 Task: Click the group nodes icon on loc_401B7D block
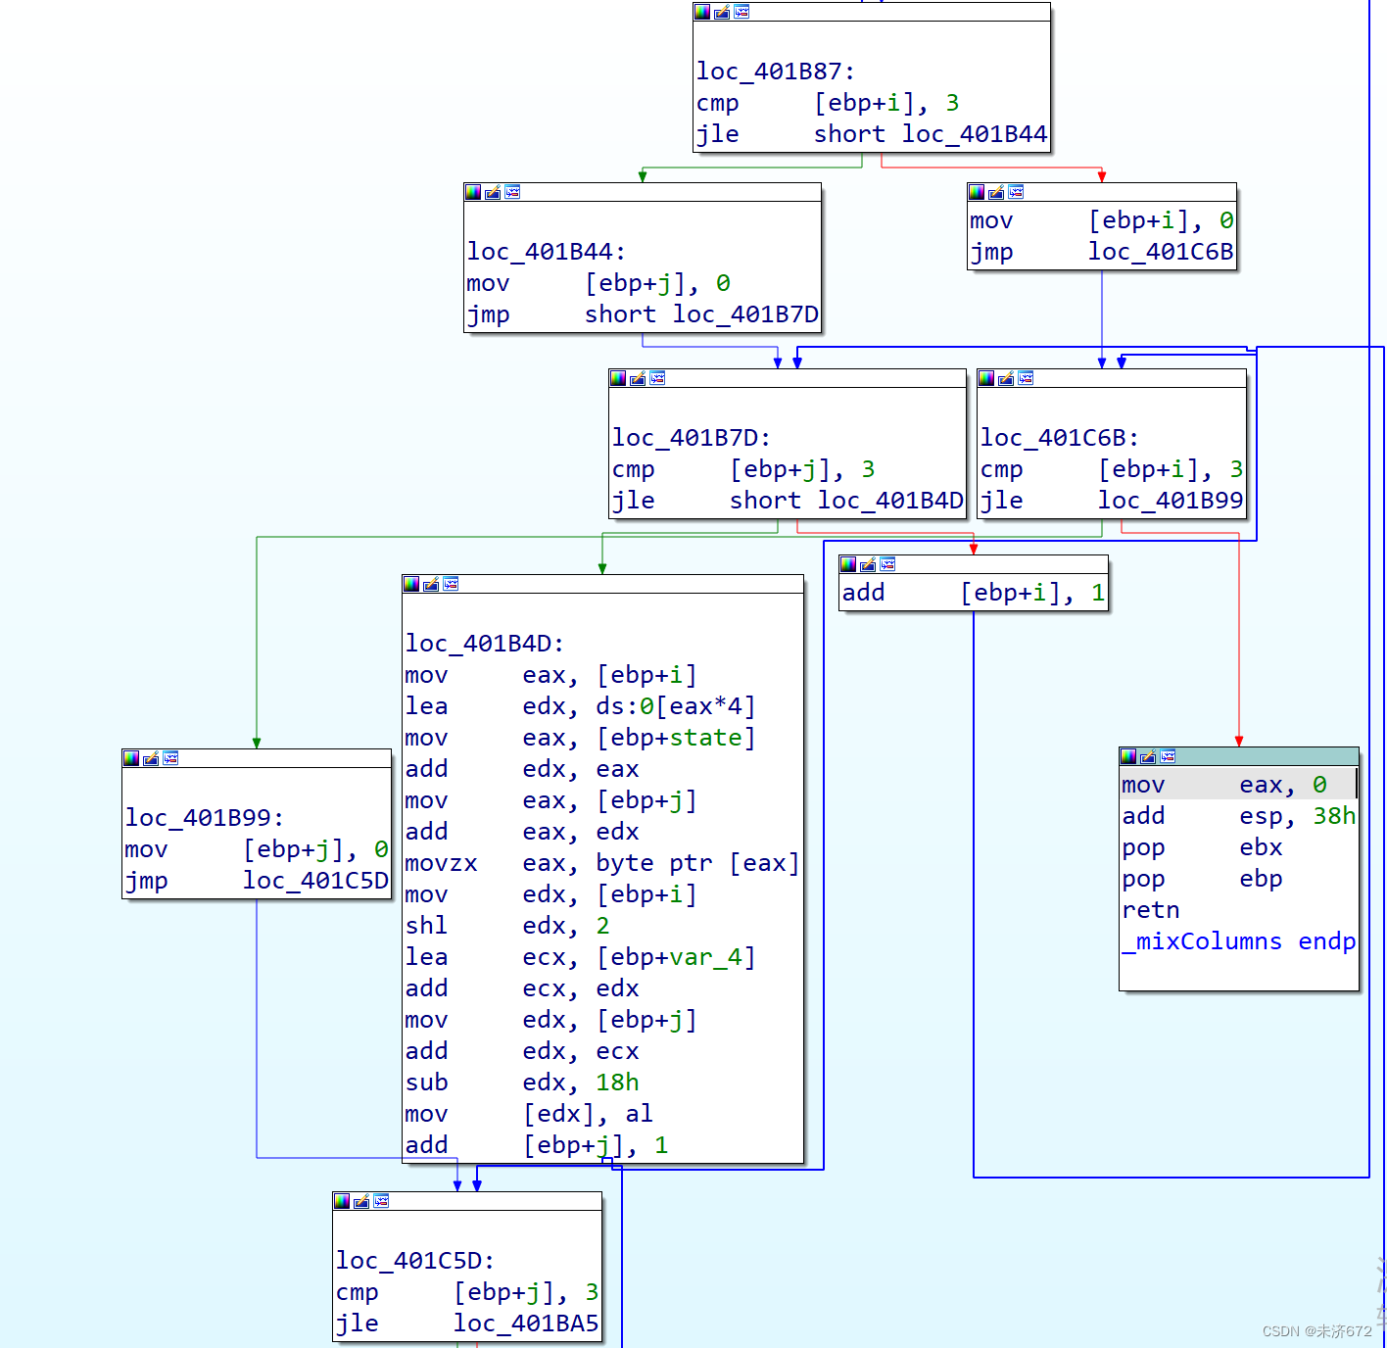(657, 378)
